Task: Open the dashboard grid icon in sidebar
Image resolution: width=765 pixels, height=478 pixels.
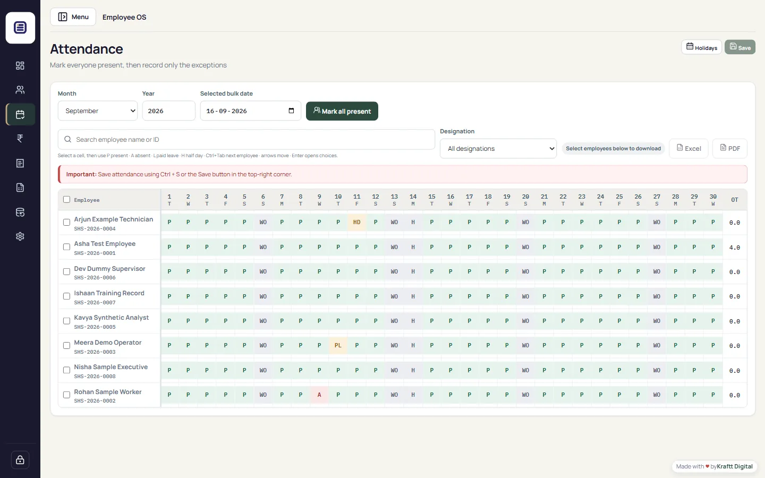Action: pos(20,65)
